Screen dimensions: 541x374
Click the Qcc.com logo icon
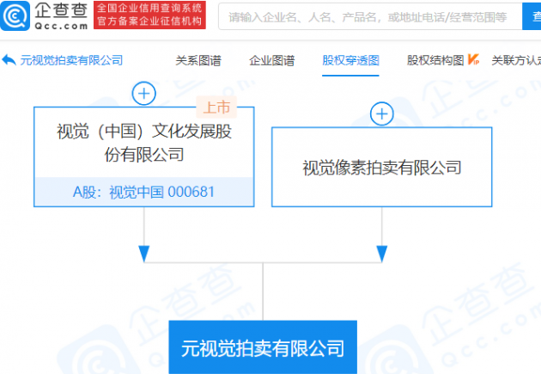click(x=15, y=15)
